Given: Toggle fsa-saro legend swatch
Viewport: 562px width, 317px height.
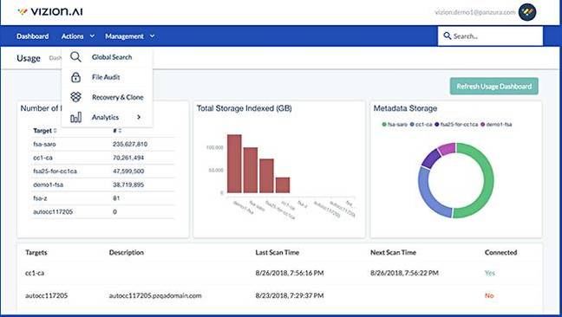Looking at the screenshot, I should (384, 125).
